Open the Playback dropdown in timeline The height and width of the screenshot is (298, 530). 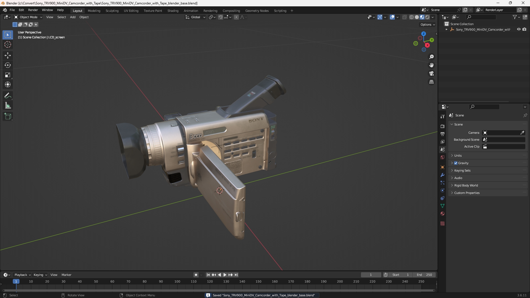22,275
